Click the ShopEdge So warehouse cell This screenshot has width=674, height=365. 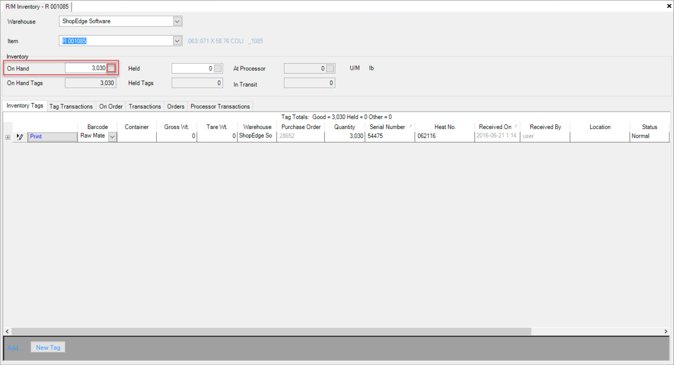point(257,136)
